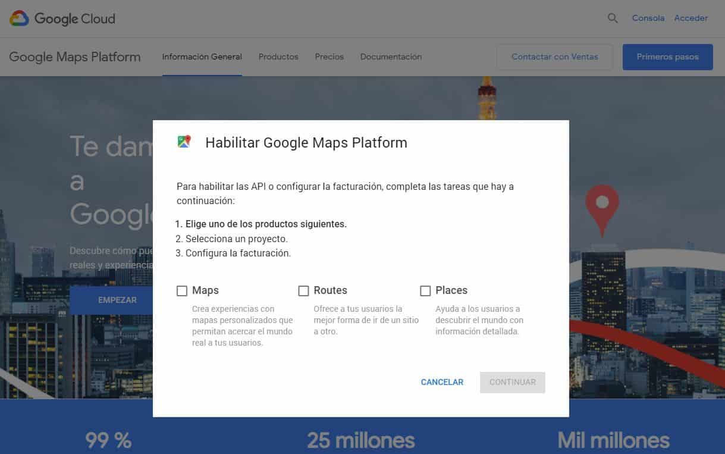725x454 pixels.
Task: Switch to the Productos tab
Action: click(x=278, y=57)
